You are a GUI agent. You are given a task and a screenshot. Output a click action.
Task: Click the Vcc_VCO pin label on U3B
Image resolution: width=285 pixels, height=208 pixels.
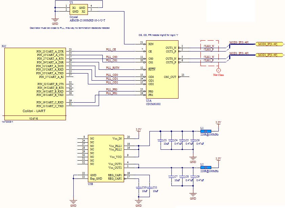coord(116,157)
